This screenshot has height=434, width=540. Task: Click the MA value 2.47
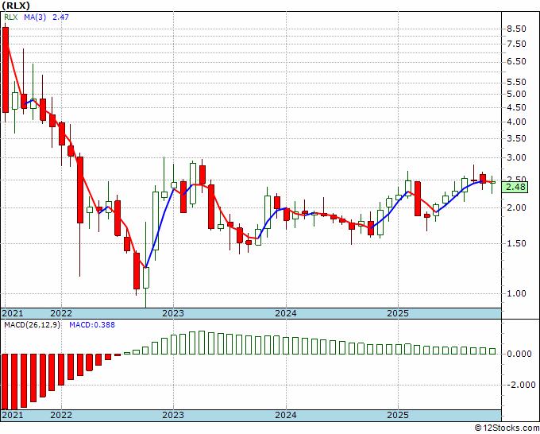coord(60,17)
